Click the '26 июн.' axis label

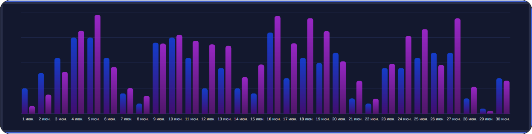437,119
